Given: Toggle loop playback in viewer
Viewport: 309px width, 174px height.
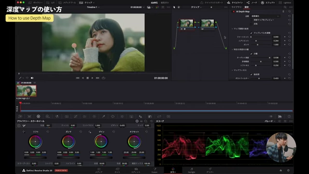Looking at the screenshot, I should point(103,78).
